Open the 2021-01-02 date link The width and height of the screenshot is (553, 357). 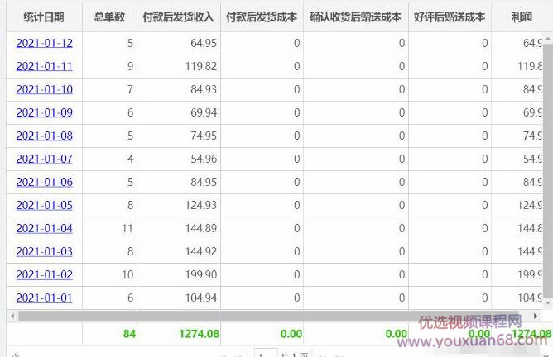click(44, 274)
